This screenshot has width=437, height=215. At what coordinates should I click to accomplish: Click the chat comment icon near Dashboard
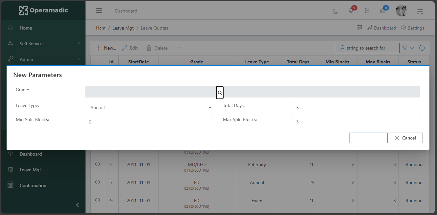pos(359,28)
